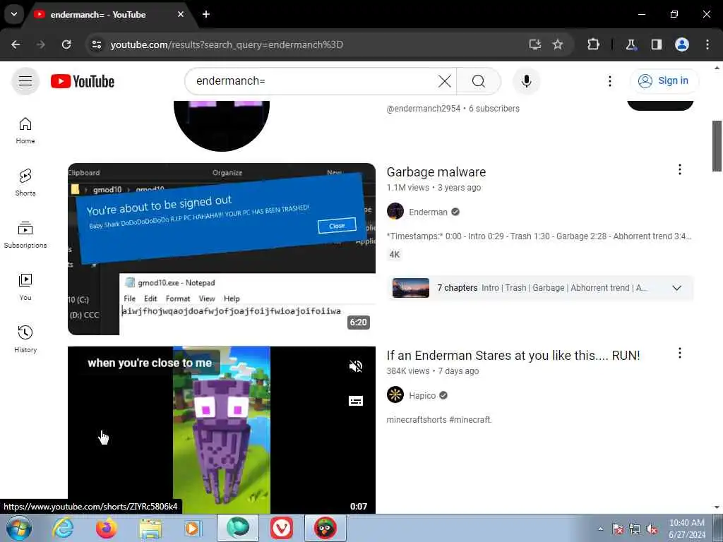Unmute the Enderman preview video
This screenshot has height=542, width=723.
click(356, 366)
